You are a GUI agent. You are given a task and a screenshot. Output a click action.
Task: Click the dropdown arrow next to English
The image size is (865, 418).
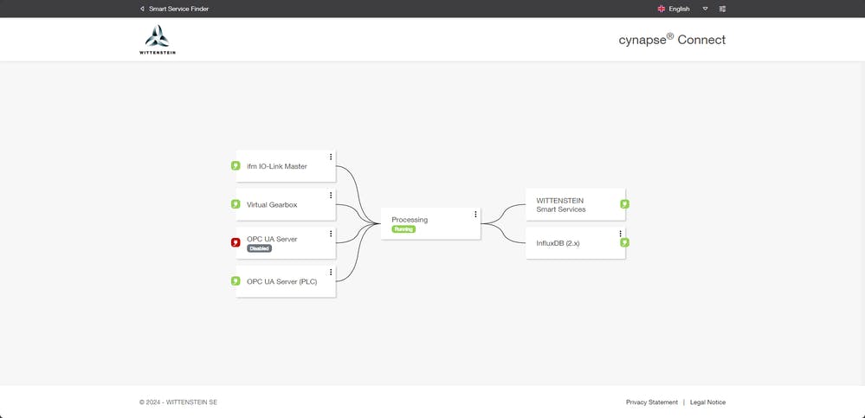click(x=705, y=9)
